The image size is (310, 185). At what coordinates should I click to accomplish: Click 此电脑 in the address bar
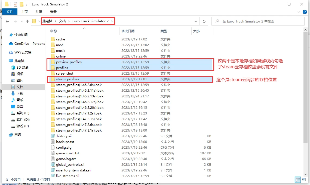point(47,21)
